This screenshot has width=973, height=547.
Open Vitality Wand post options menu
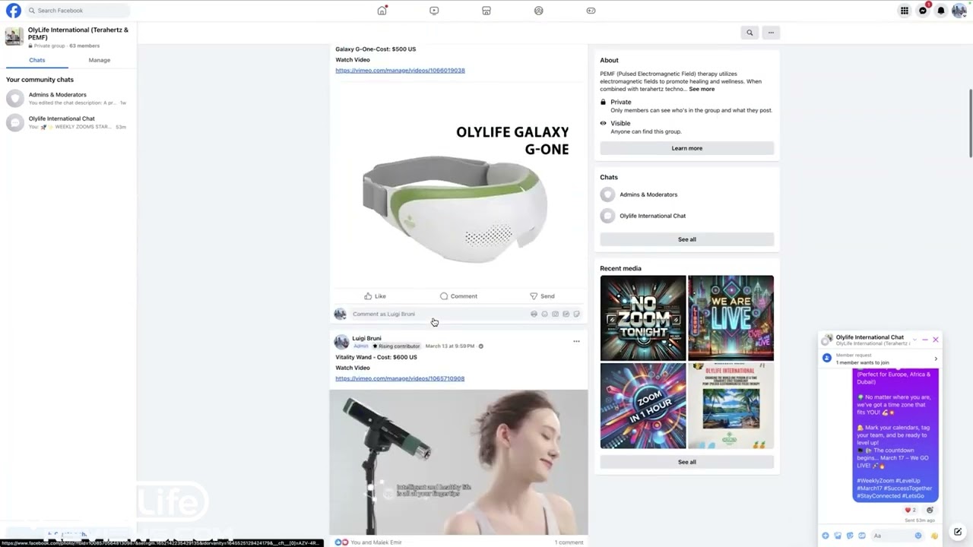576,341
